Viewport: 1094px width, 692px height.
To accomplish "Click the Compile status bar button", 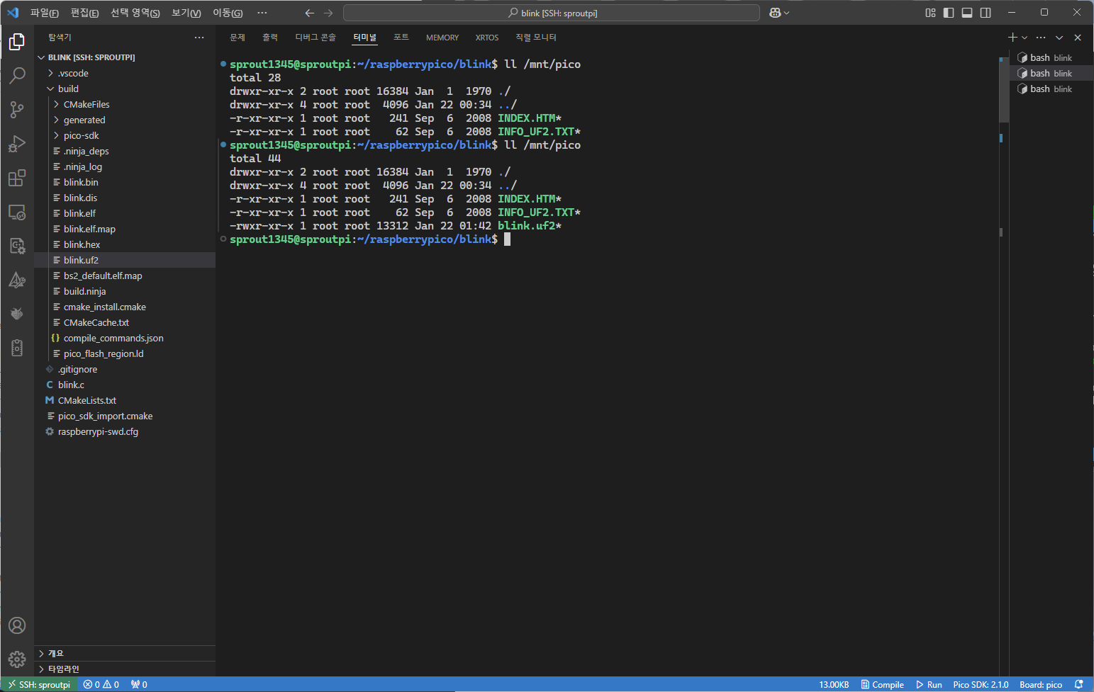I will [x=882, y=684].
